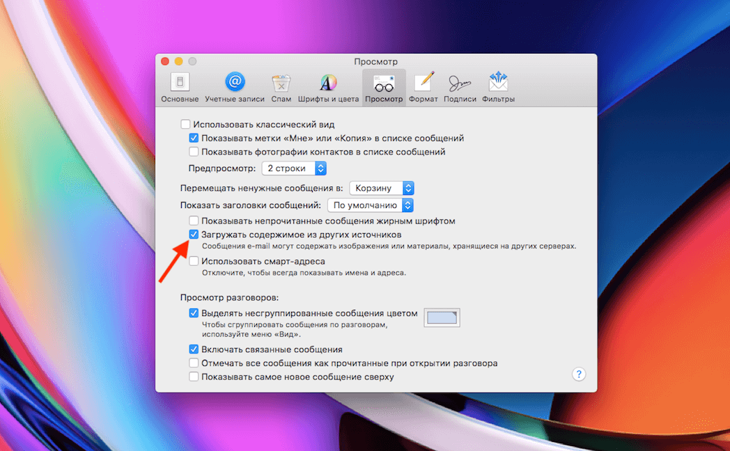
Task: Select the Просмотр glasses icon
Action: tap(384, 84)
